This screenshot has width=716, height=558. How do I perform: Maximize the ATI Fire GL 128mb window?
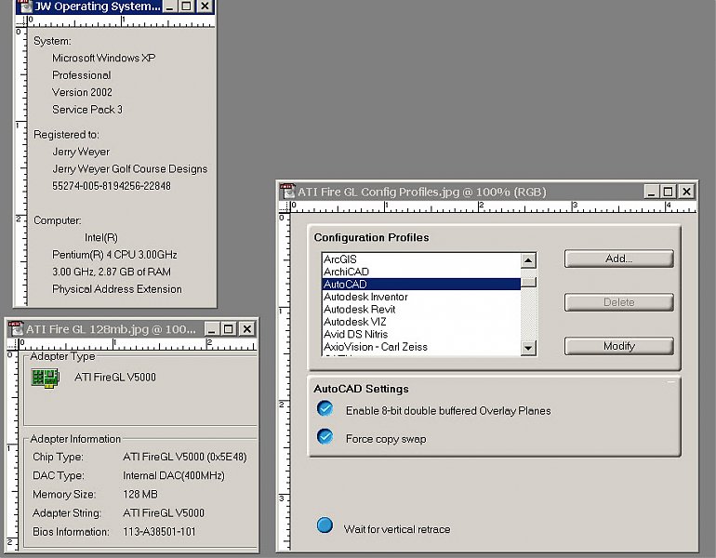(x=229, y=329)
